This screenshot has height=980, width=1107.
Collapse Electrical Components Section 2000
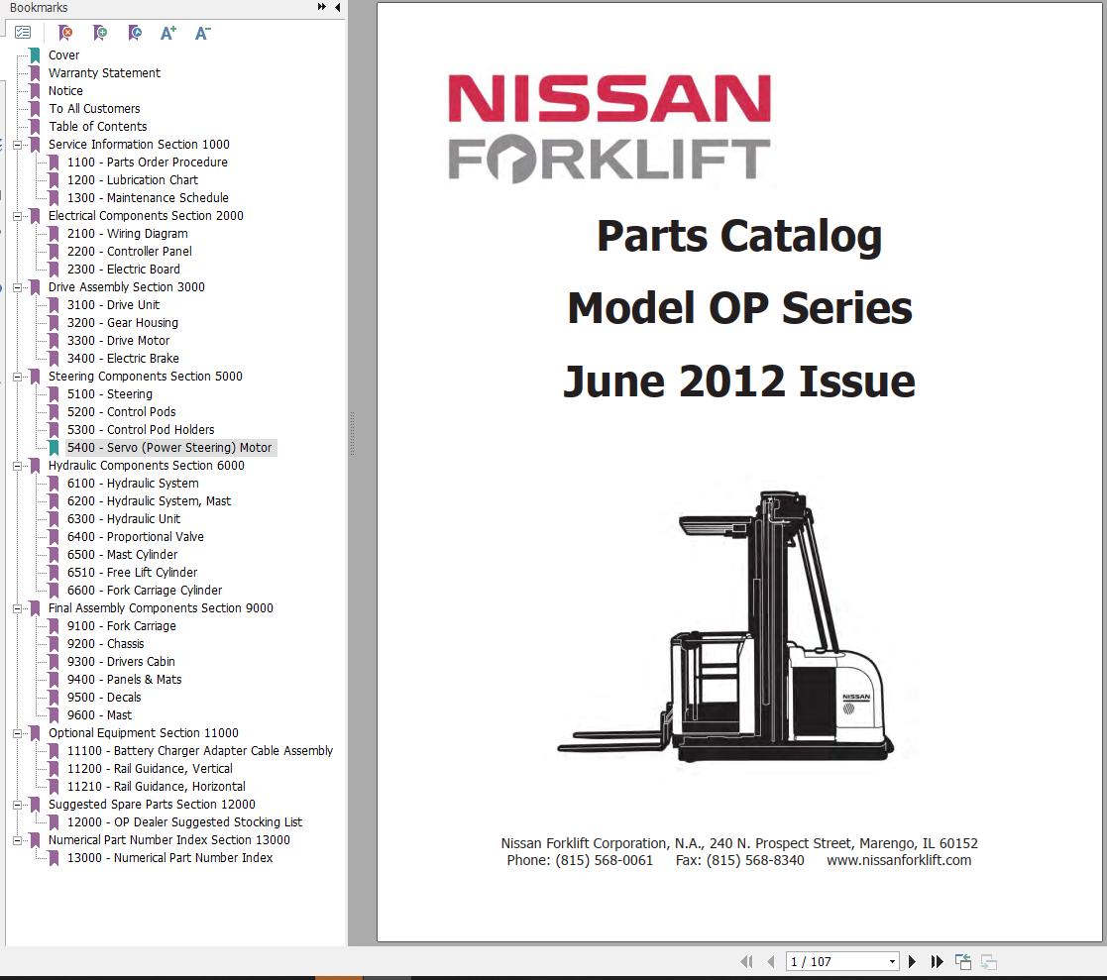(x=17, y=216)
